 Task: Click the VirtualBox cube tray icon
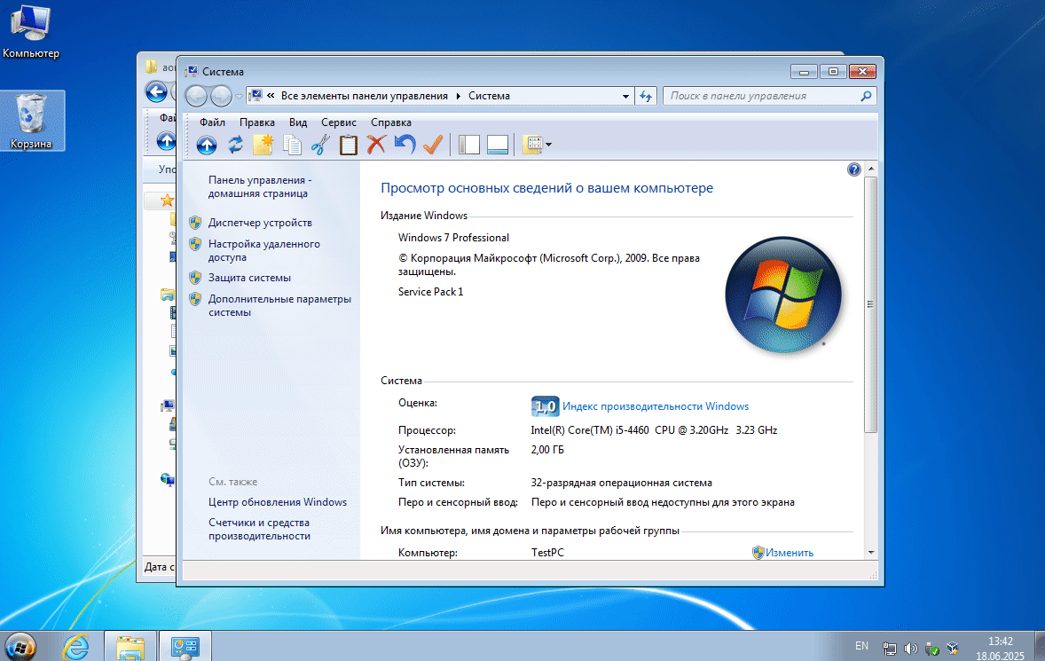[x=953, y=648]
